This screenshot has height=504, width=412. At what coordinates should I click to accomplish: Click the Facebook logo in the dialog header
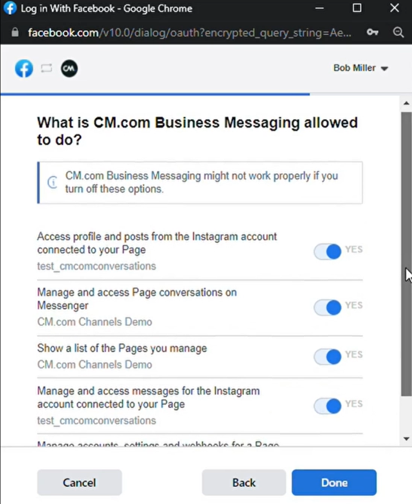[x=24, y=68]
